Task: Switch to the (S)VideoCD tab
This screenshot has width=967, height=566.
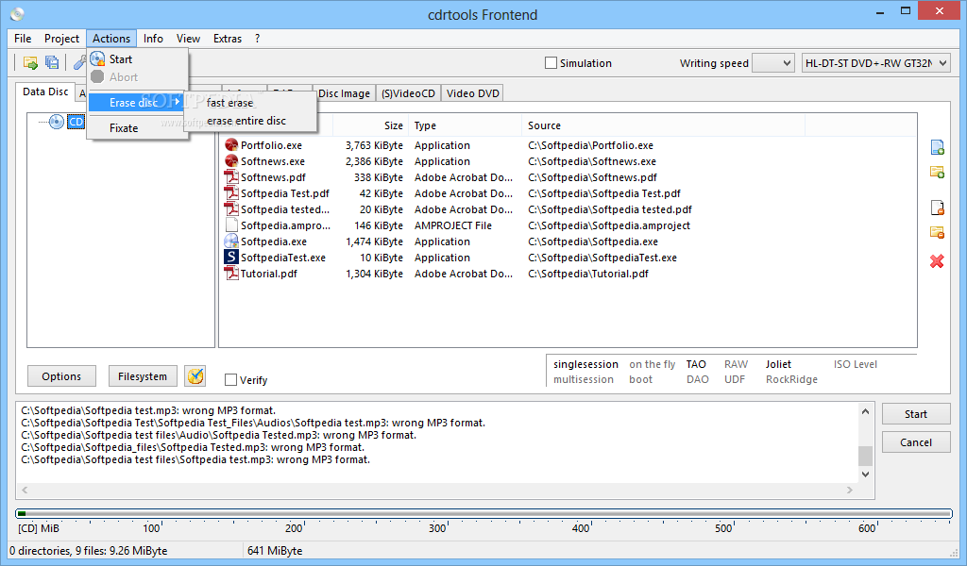Action: click(x=408, y=93)
